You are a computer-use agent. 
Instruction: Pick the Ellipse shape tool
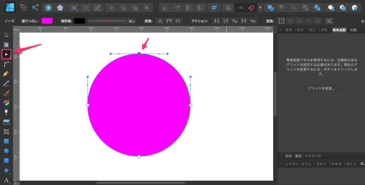[6, 151]
